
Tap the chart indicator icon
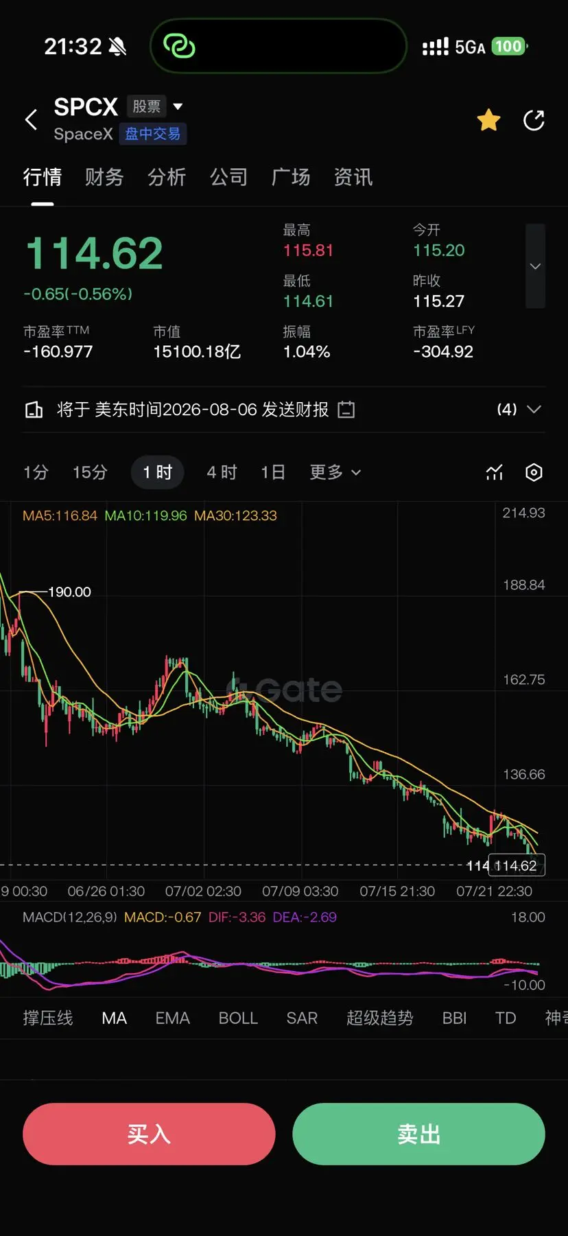click(x=495, y=472)
